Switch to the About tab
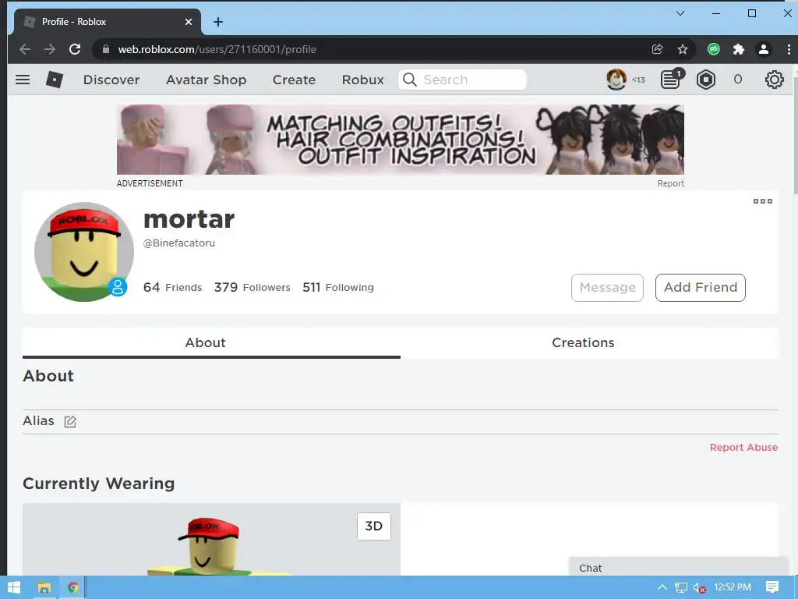The height and width of the screenshot is (599, 798). click(x=211, y=343)
